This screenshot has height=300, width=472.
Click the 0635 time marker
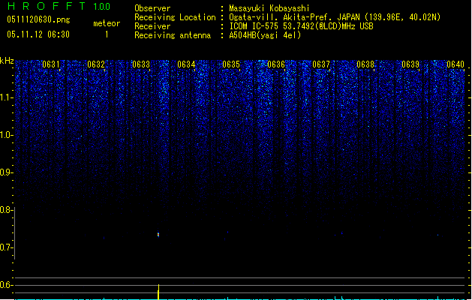click(231, 64)
